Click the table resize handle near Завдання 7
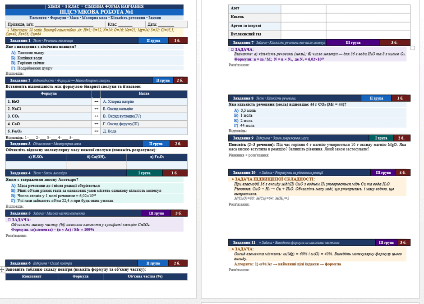 [412, 48]
